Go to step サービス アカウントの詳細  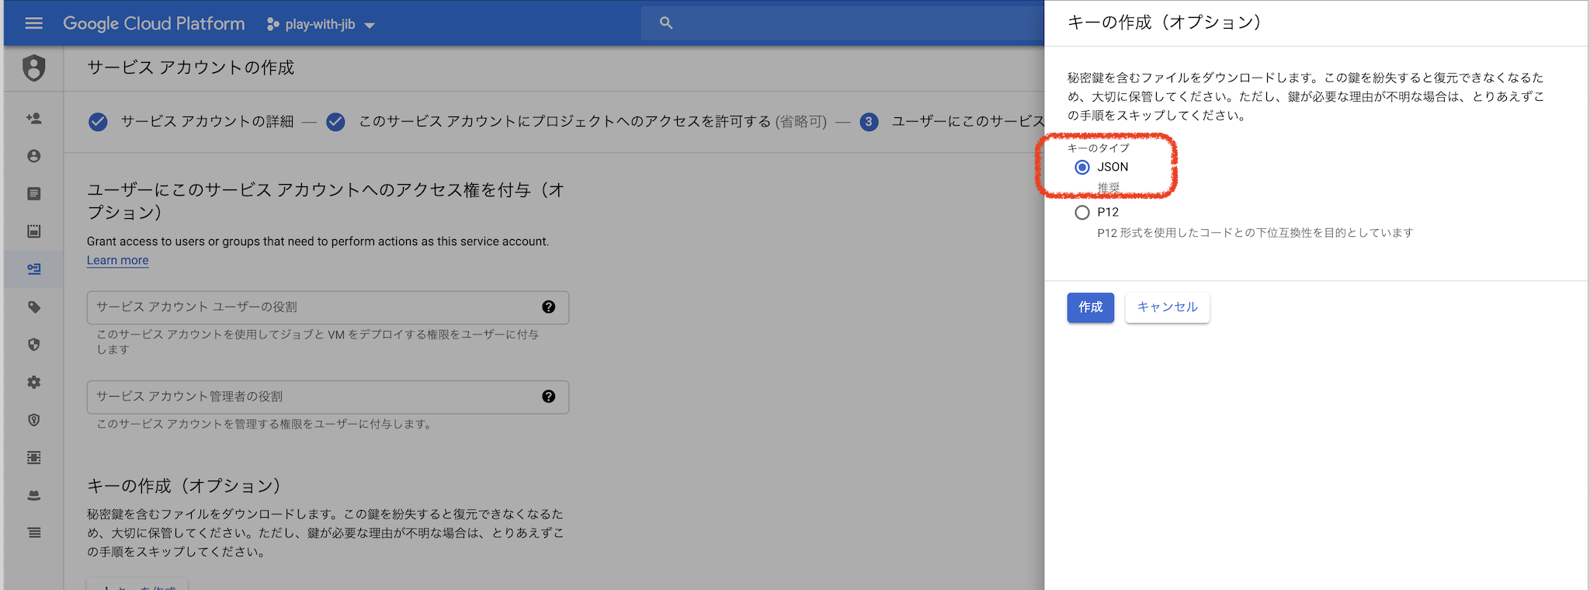click(191, 121)
